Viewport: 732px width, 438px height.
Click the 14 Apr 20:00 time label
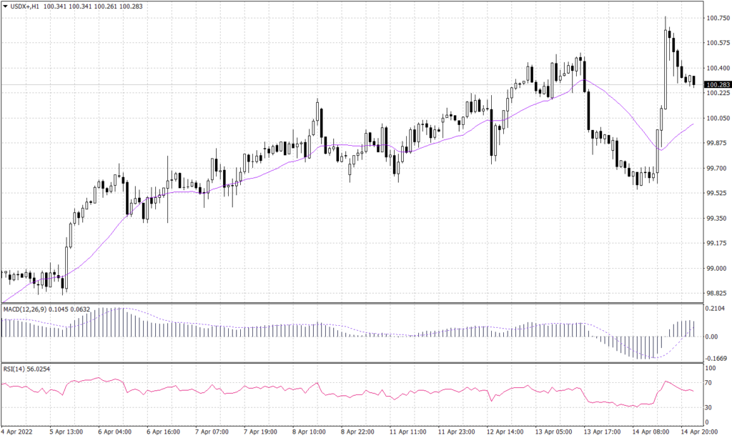(698, 432)
